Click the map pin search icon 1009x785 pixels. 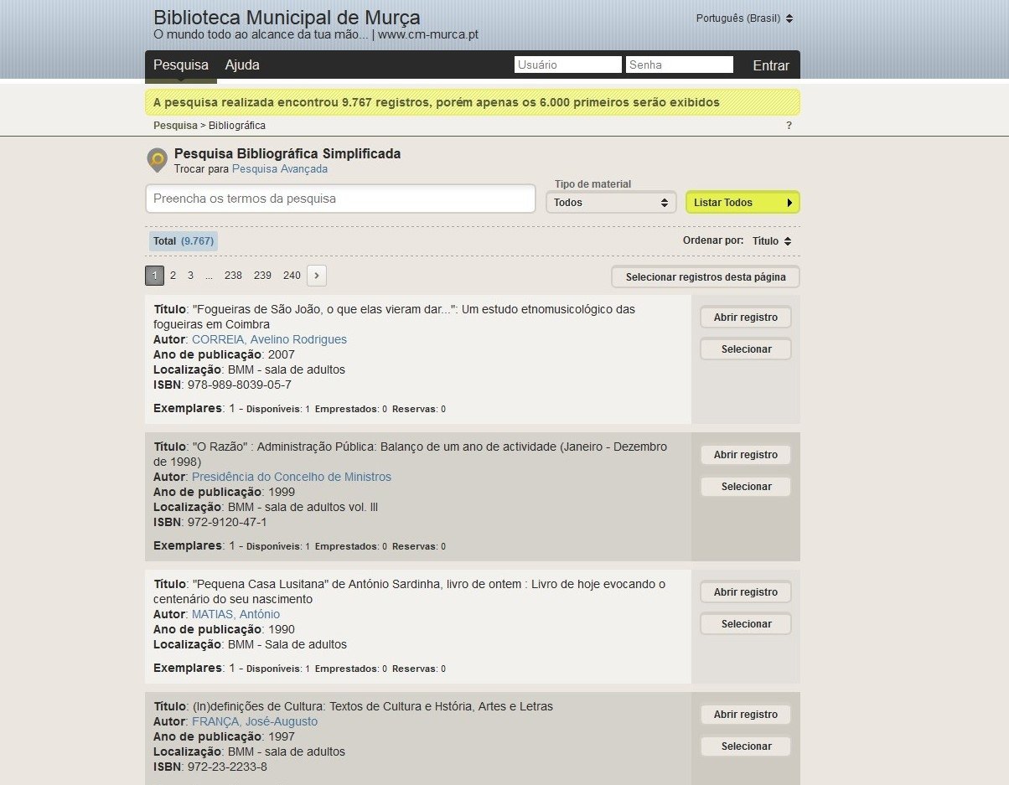pyautogui.click(x=157, y=159)
